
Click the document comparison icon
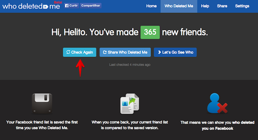(130, 104)
